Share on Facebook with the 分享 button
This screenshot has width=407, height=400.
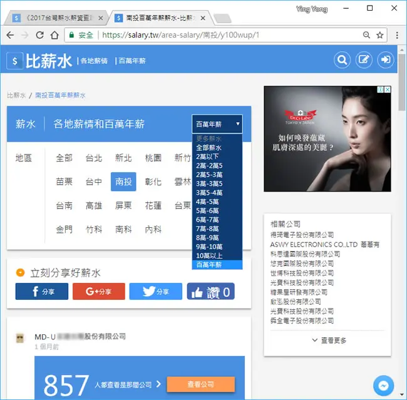(x=42, y=291)
